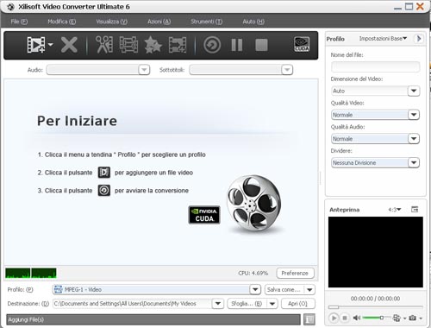Image resolution: width=431 pixels, height=328 pixels.
Task: Click the Salva come... button
Action: pos(284,289)
